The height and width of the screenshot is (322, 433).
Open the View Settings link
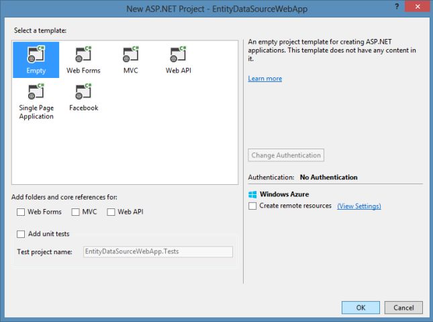(359, 206)
